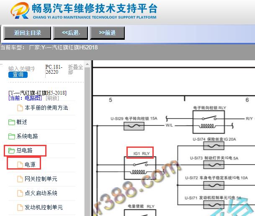Click the 返回主目录 button

[27, 33]
